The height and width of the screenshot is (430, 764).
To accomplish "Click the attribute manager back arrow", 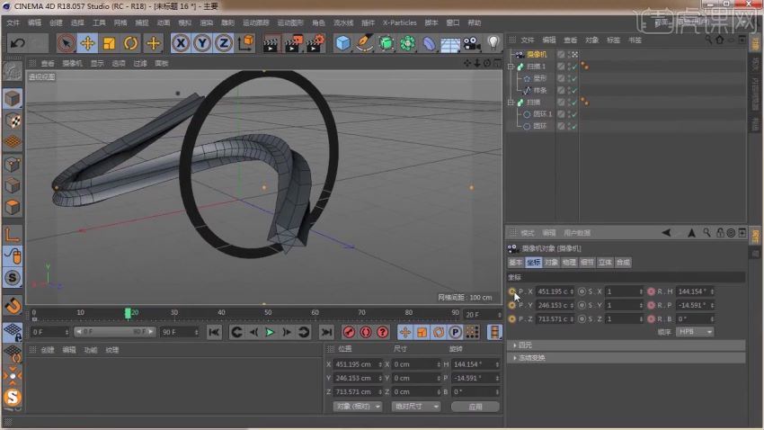I will [666, 233].
